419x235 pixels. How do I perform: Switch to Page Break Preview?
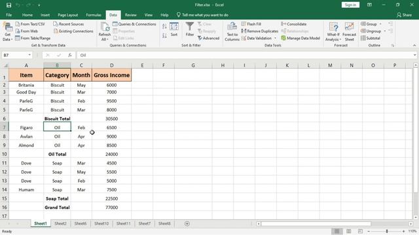tap(360, 231)
